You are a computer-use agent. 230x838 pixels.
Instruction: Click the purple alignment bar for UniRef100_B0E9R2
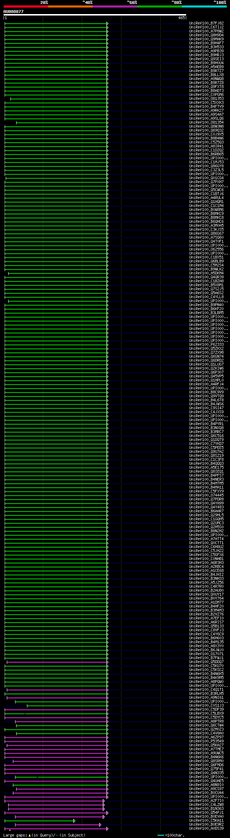[x=58, y=825]
